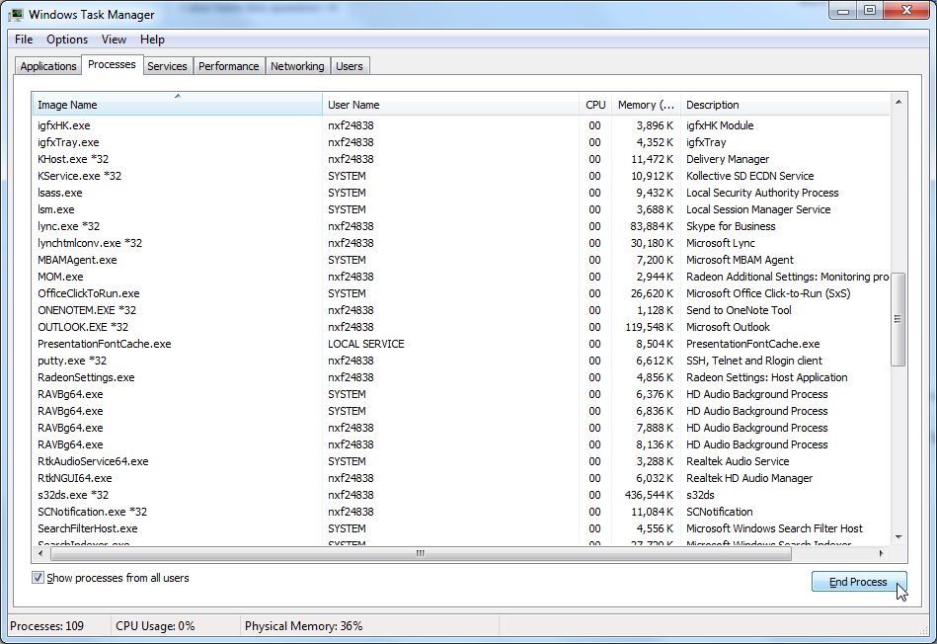Switch to the Networking tab

click(297, 66)
